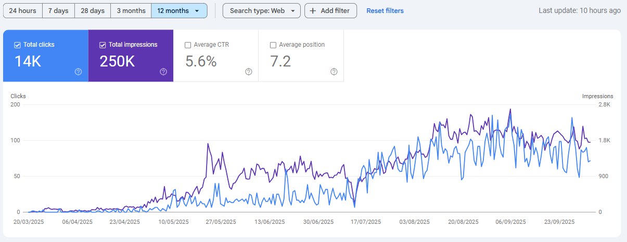Image resolution: width=627 pixels, height=242 pixels.
Task: Click the plus icon for Add filter
Action: click(x=313, y=10)
